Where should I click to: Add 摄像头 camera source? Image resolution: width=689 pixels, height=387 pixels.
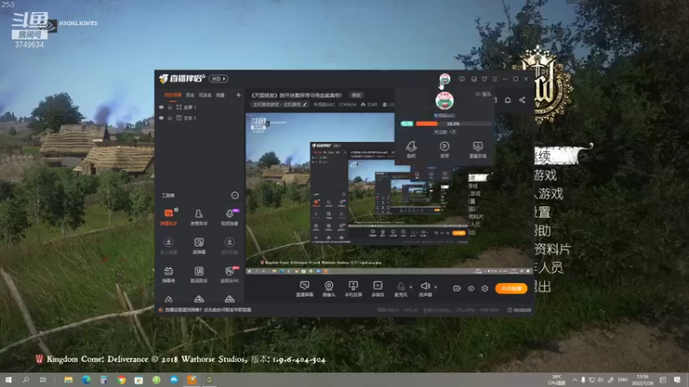[329, 289]
